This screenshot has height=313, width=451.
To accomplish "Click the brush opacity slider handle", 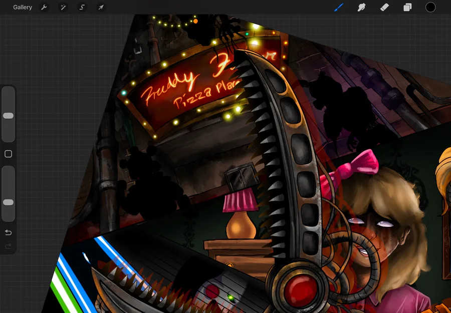I will [9, 202].
